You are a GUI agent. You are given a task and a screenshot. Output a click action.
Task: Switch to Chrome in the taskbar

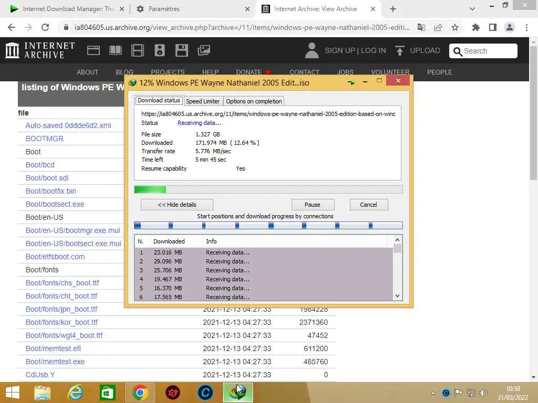[x=140, y=393]
